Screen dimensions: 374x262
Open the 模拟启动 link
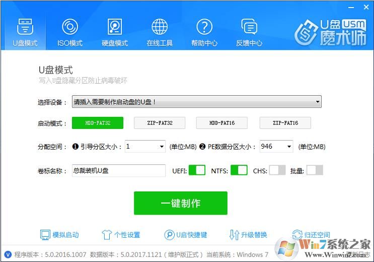pos(65,235)
